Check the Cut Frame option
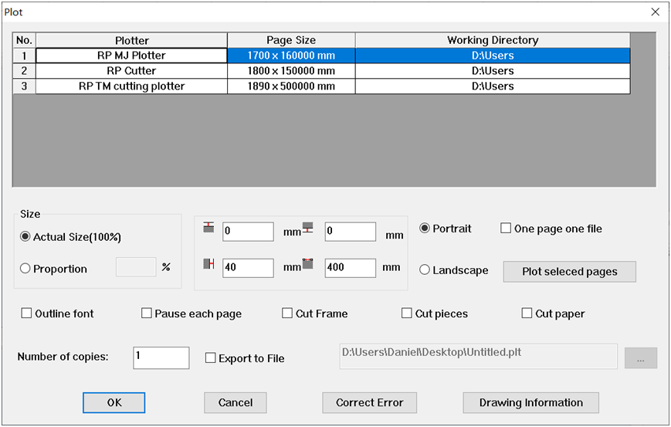Viewport: 671px width, 427px height. [x=287, y=313]
